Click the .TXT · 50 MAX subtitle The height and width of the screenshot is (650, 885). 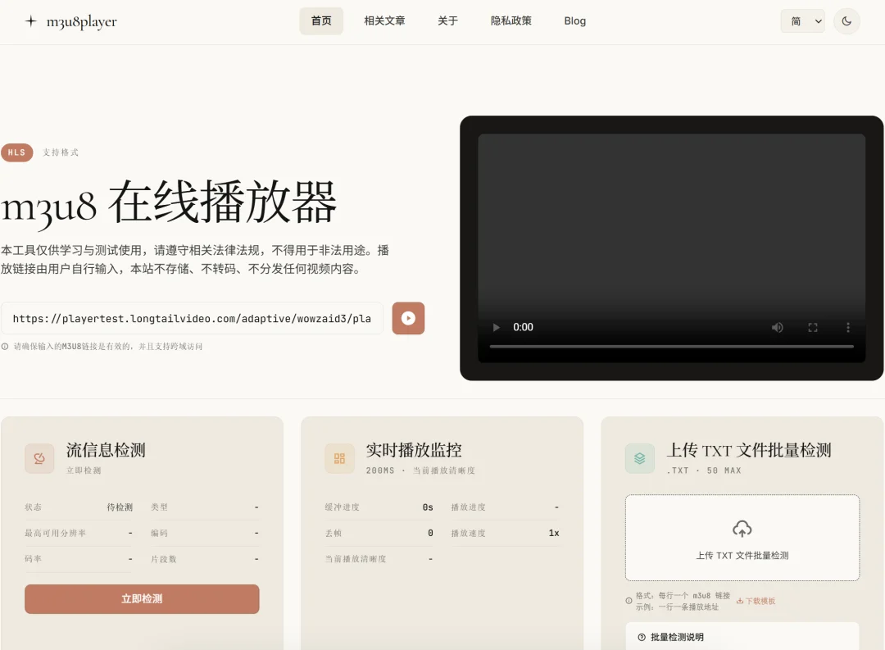[704, 470]
